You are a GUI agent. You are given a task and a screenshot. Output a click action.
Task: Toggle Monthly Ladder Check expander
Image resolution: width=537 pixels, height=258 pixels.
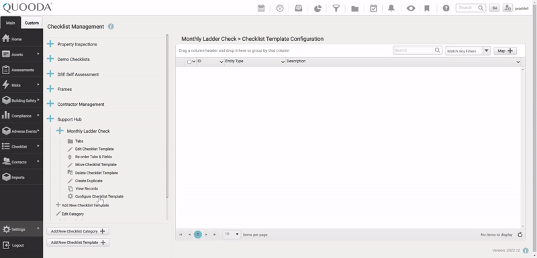(x=60, y=131)
